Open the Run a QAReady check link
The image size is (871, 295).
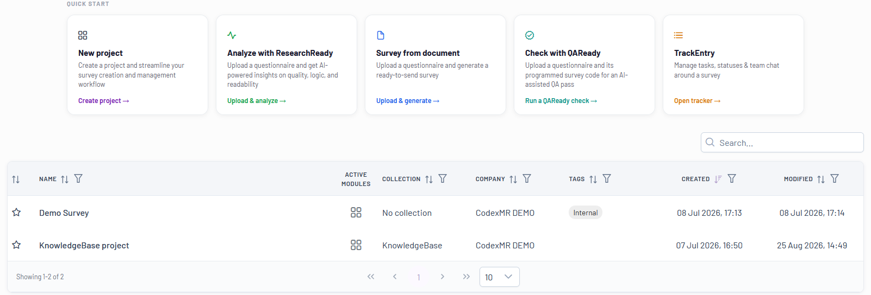coord(561,101)
